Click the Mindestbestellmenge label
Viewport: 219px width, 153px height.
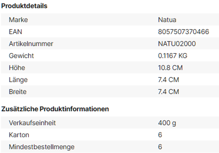42,147
